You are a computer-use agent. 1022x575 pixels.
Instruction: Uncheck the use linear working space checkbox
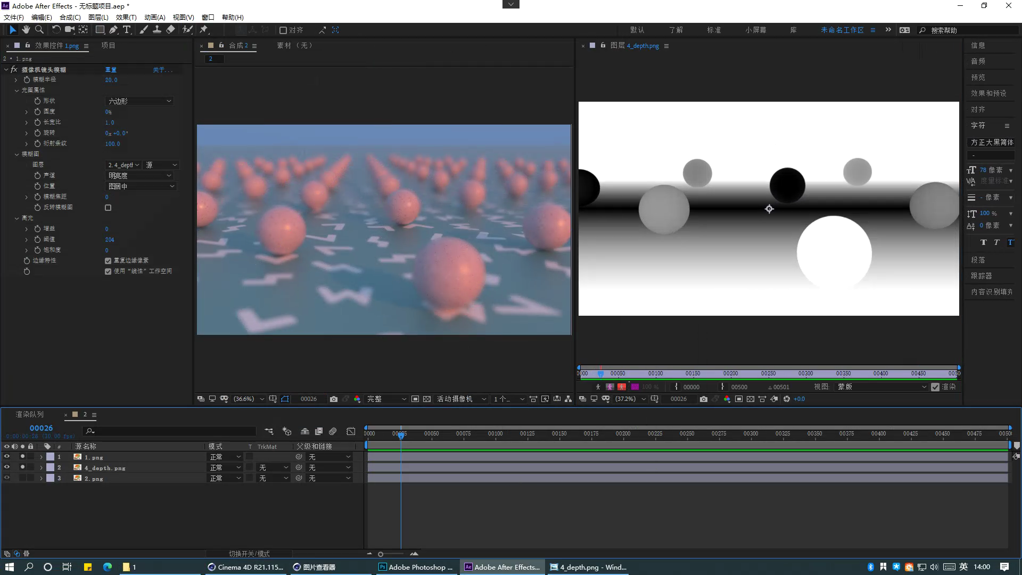[108, 272]
